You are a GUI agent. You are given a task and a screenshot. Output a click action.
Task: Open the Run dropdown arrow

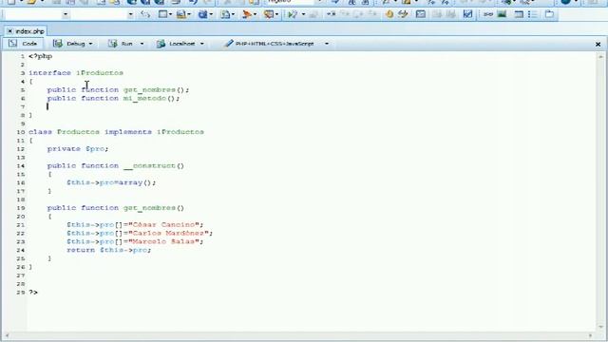pos(142,44)
